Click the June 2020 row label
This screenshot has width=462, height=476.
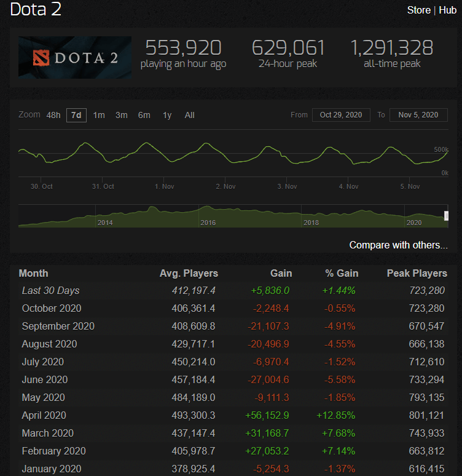click(45, 380)
